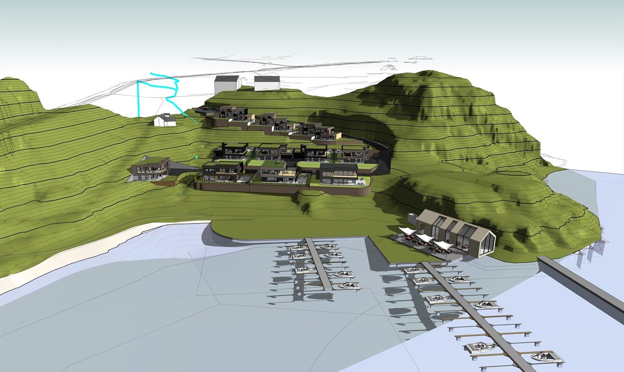Click the white house sketch on the ridge top
This screenshot has width=624, height=372.
pos(226,84)
